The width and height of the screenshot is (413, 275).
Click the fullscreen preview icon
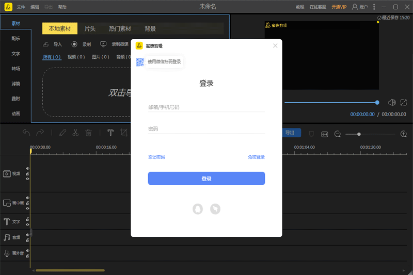[404, 103]
